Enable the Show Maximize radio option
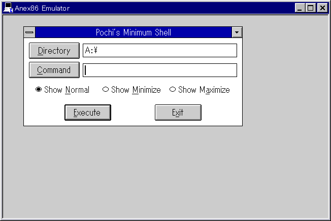The width and height of the screenshot is (331, 221). pyautogui.click(x=173, y=90)
